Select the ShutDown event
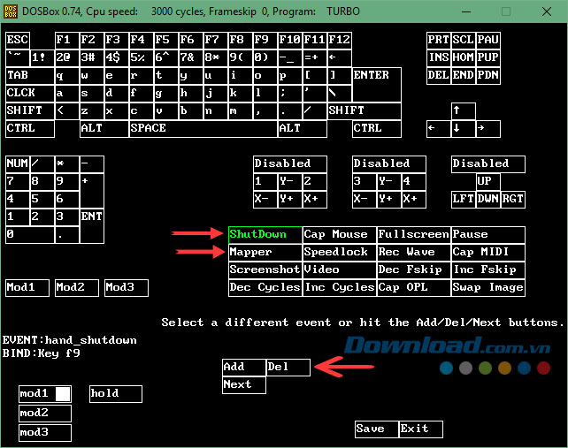 coord(265,235)
